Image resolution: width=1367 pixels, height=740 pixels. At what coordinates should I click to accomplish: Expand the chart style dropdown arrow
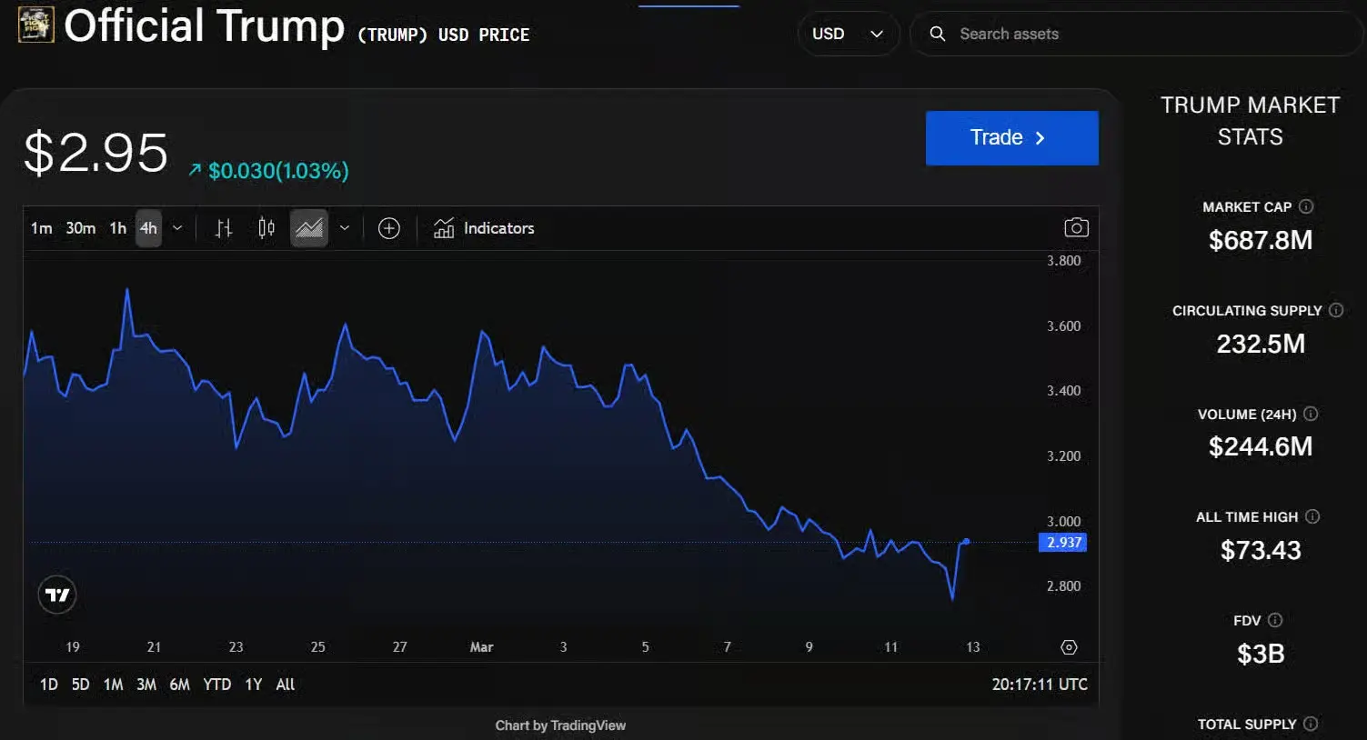coord(345,228)
